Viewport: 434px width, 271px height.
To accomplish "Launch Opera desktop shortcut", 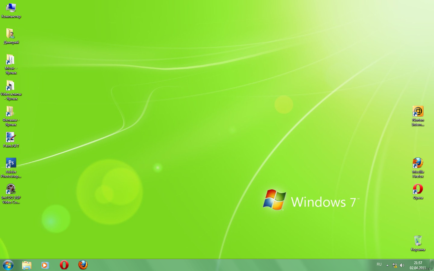I will (x=418, y=192).
